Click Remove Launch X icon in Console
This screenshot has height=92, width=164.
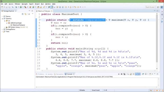coord(121,74)
